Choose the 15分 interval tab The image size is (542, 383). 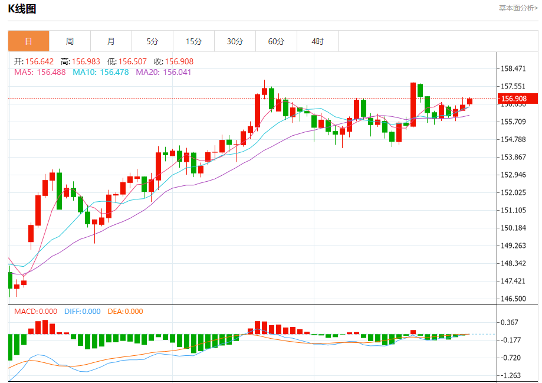point(193,41)
